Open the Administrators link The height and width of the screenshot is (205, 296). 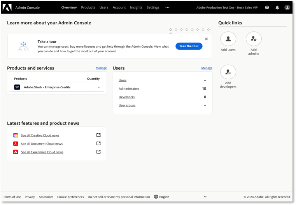[x=129, y=89]
